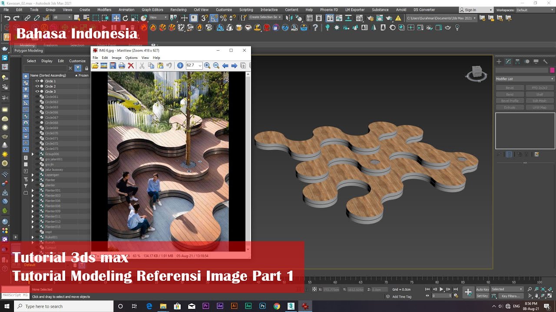Open the Modify tab in command panel
This screenshot has width=556, height=312.
[x=508, y=62]
